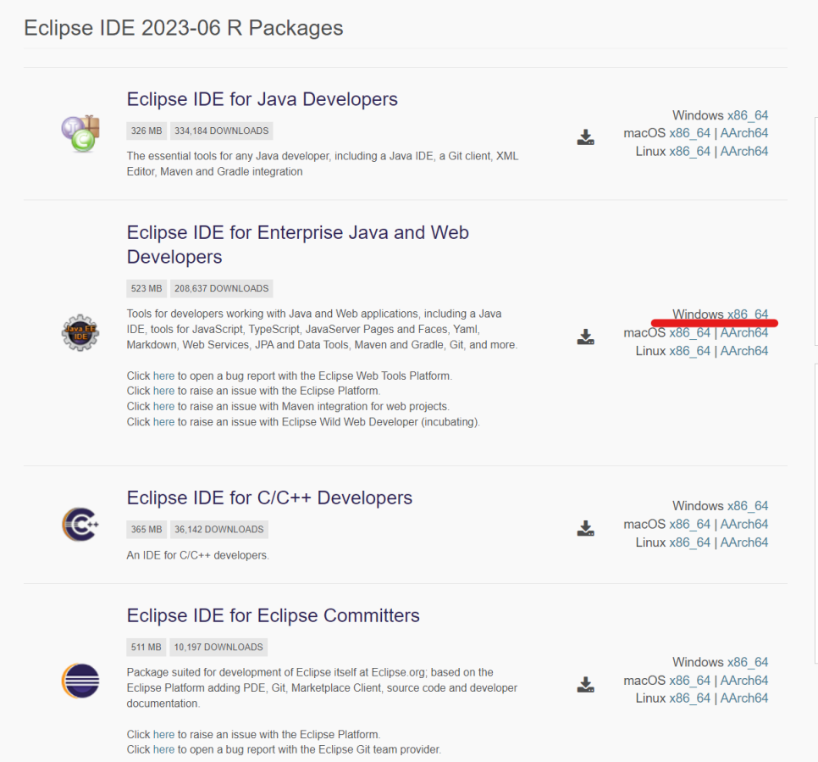This screenshot has height=762, width=818.
Task: Click the 523 MB size badge
Action: 146,288
